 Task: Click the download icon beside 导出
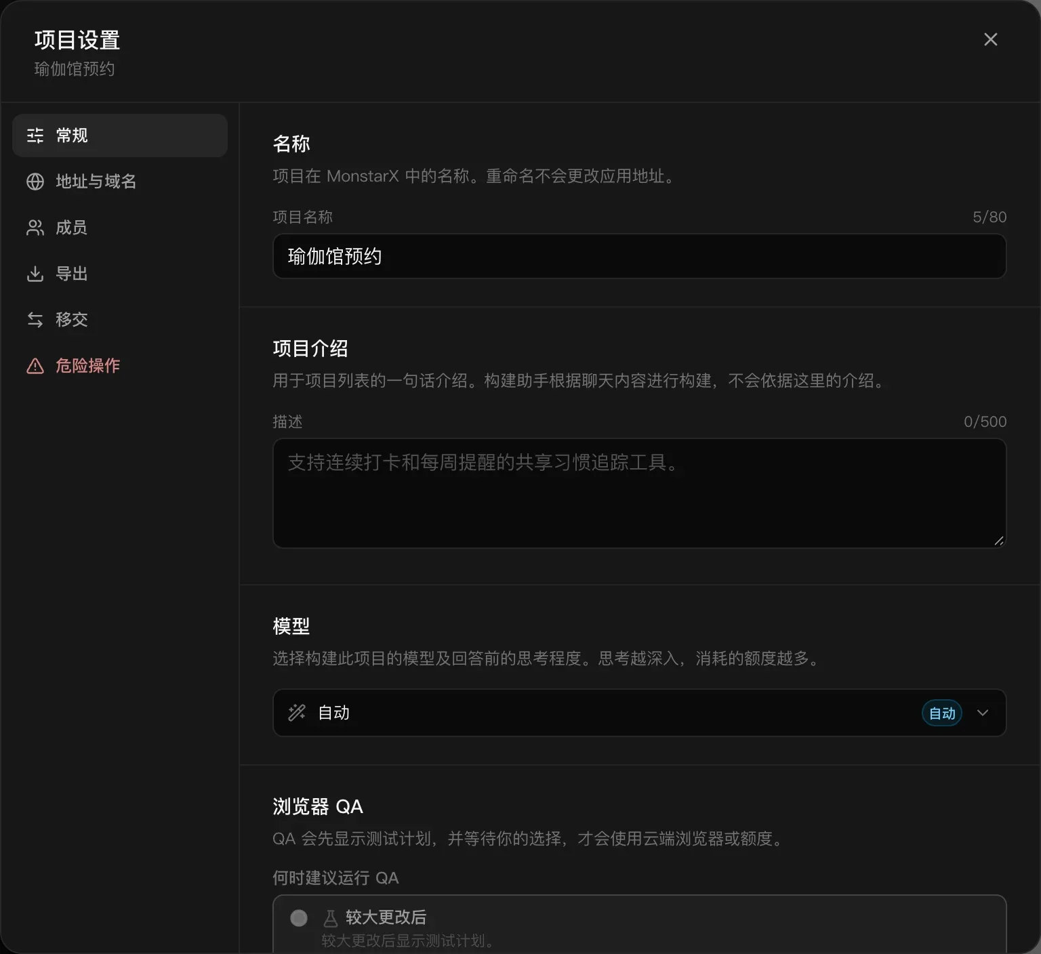tap(35, 274)
